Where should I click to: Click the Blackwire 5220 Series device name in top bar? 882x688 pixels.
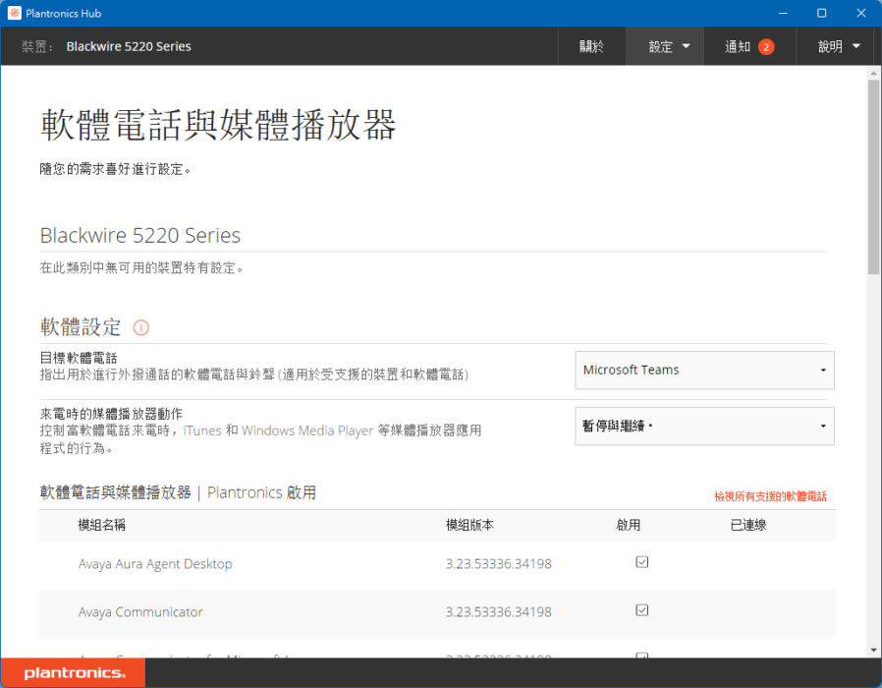click(129, 46)
